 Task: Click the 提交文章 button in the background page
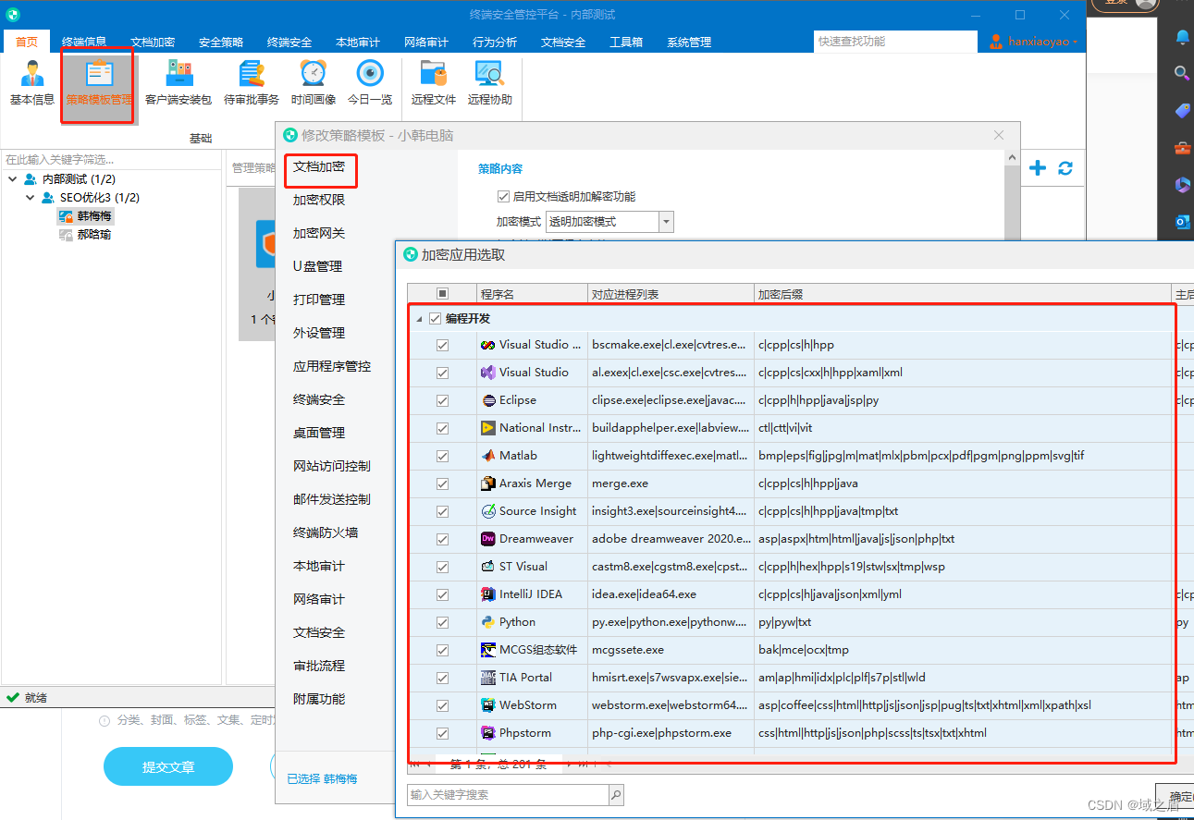(168, 767)
